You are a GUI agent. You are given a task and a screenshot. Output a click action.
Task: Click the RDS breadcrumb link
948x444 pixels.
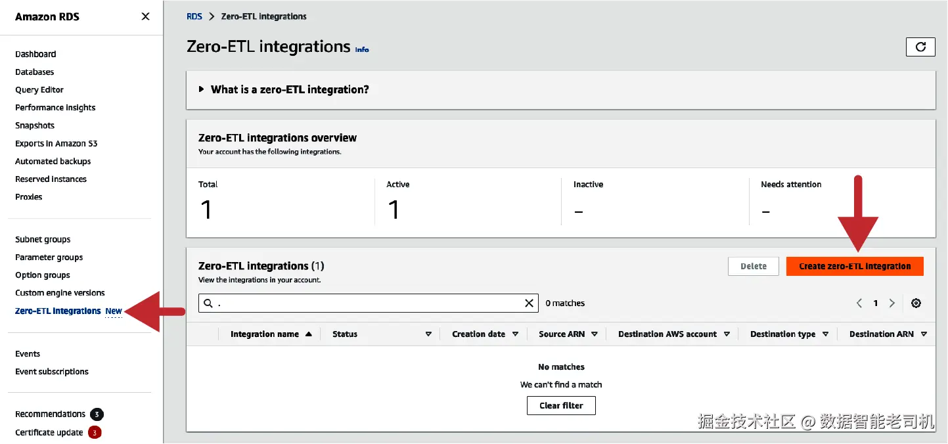click(x=194, y=16)
